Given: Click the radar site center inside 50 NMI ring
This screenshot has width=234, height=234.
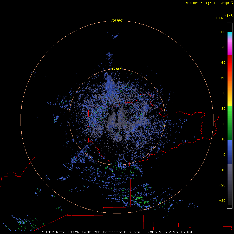Looking at the screenshot, I should [x=117, y=117].
